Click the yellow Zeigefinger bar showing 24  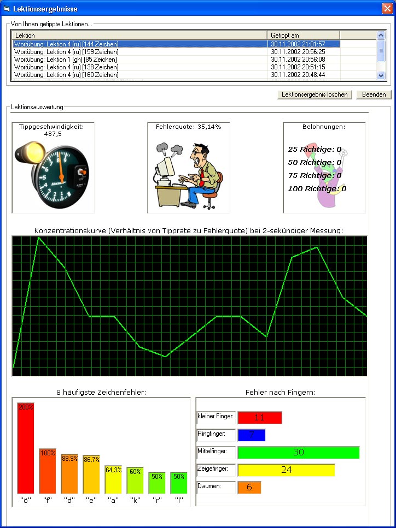pyautogui.click(x=286, y=470)
